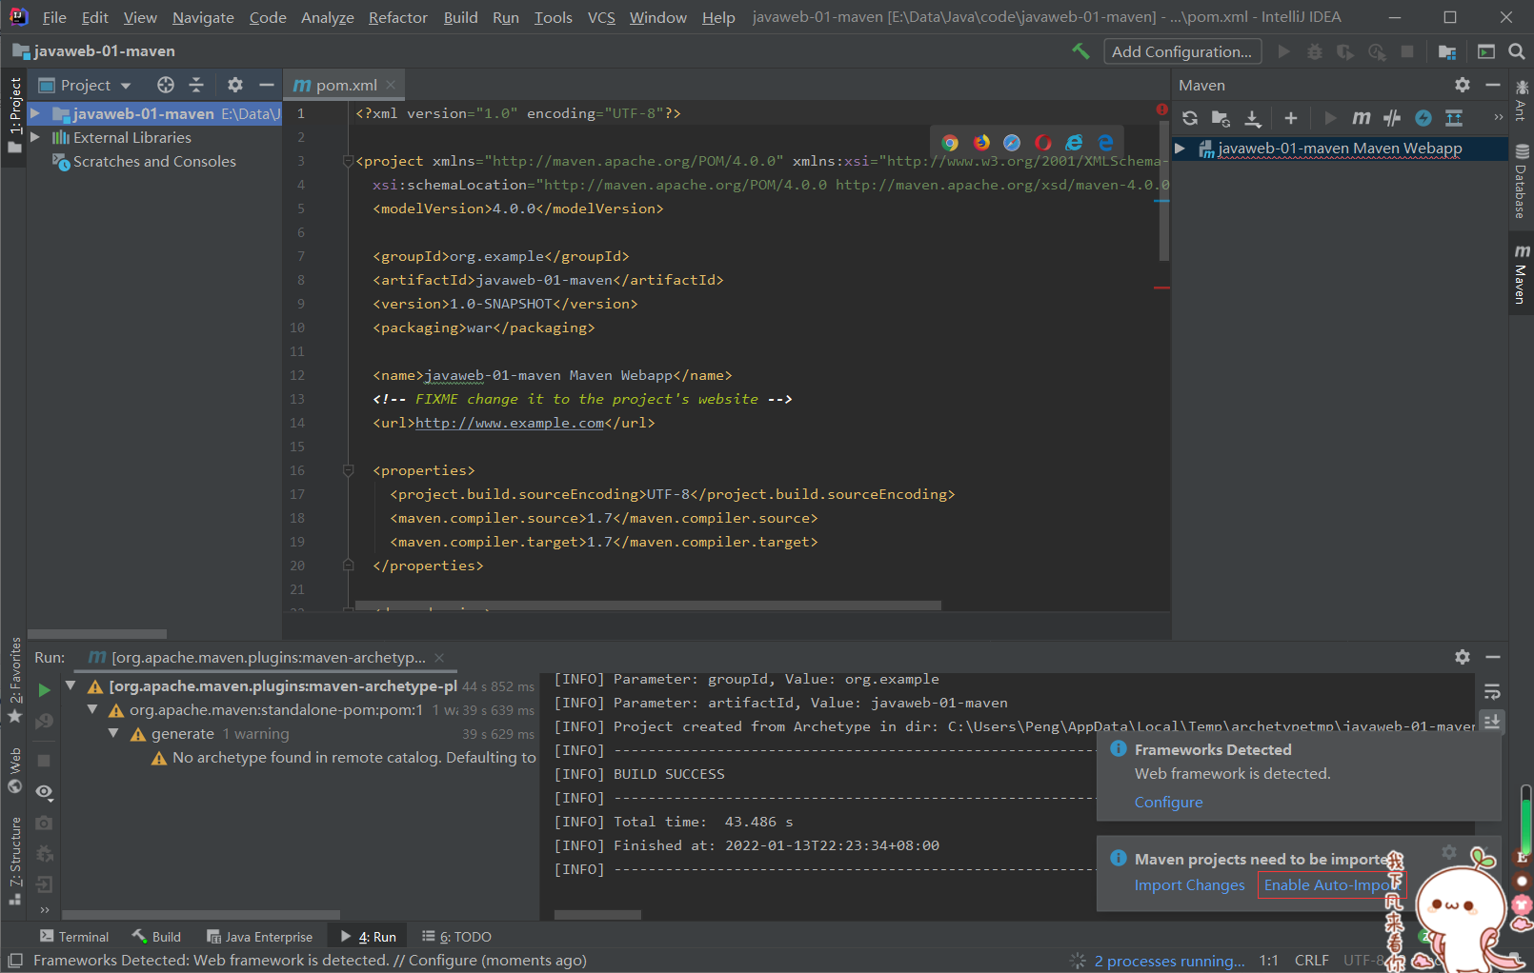Open in Firefox via browser icon
This screenshot has height=973, width=1534.
pos(981,143)
